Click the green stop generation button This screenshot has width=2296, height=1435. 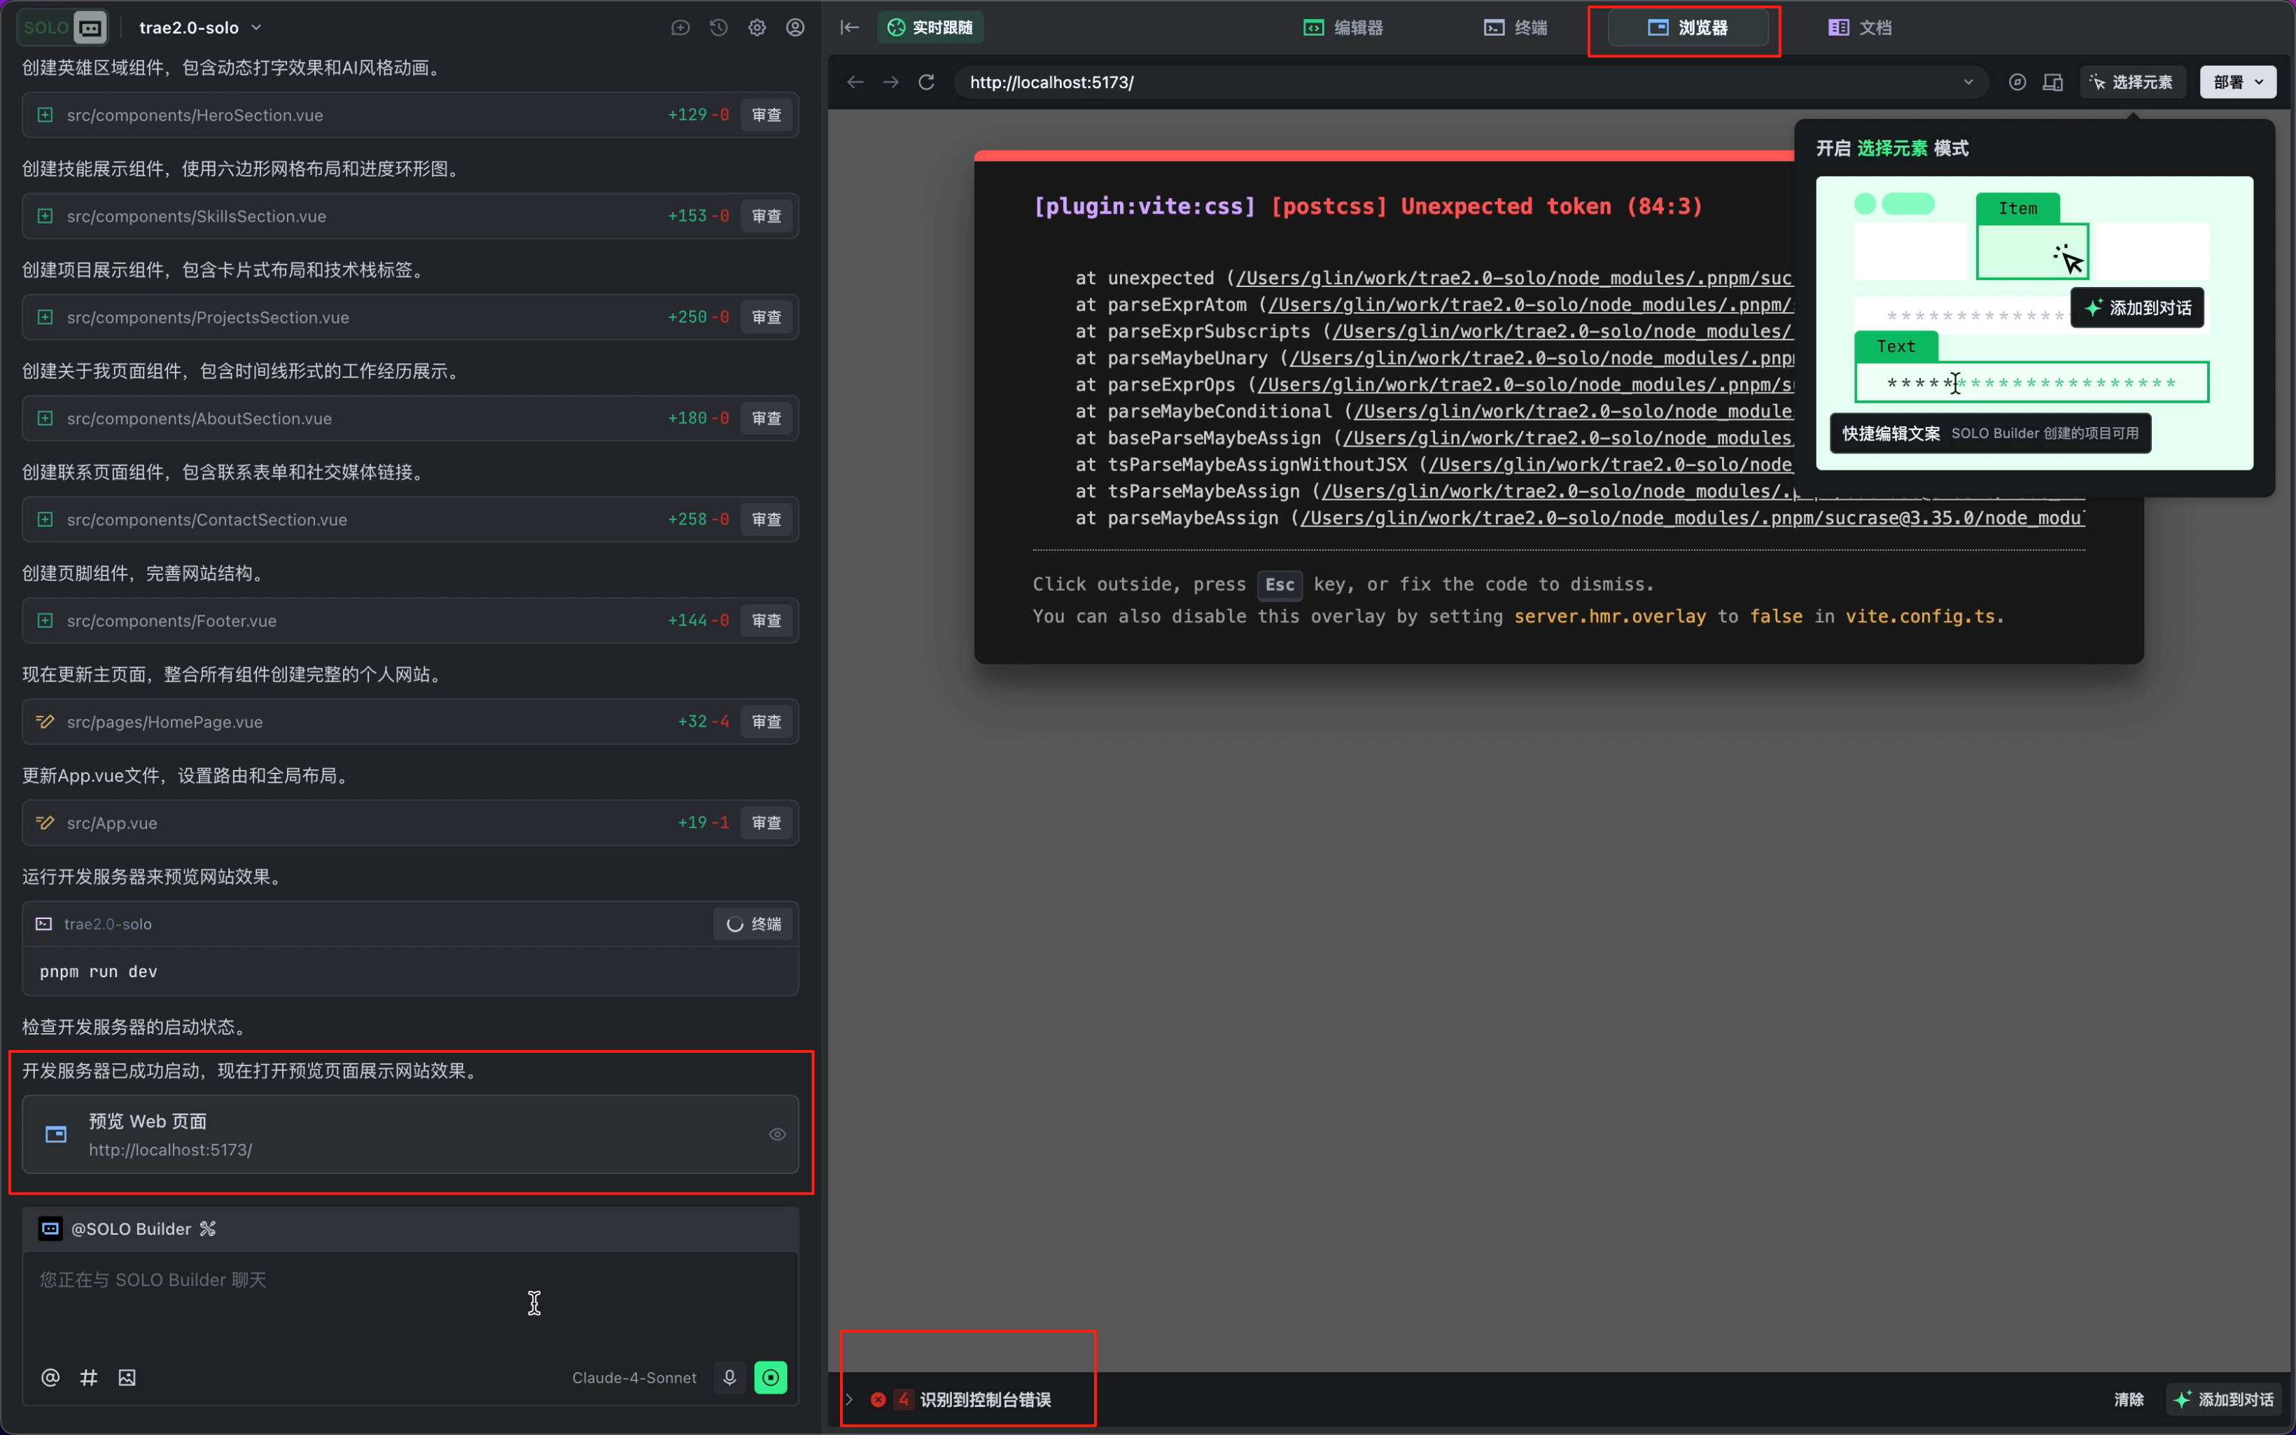769,1377
